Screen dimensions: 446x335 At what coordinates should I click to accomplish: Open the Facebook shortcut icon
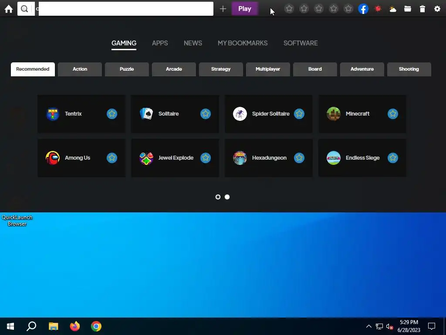coord(363,9)
